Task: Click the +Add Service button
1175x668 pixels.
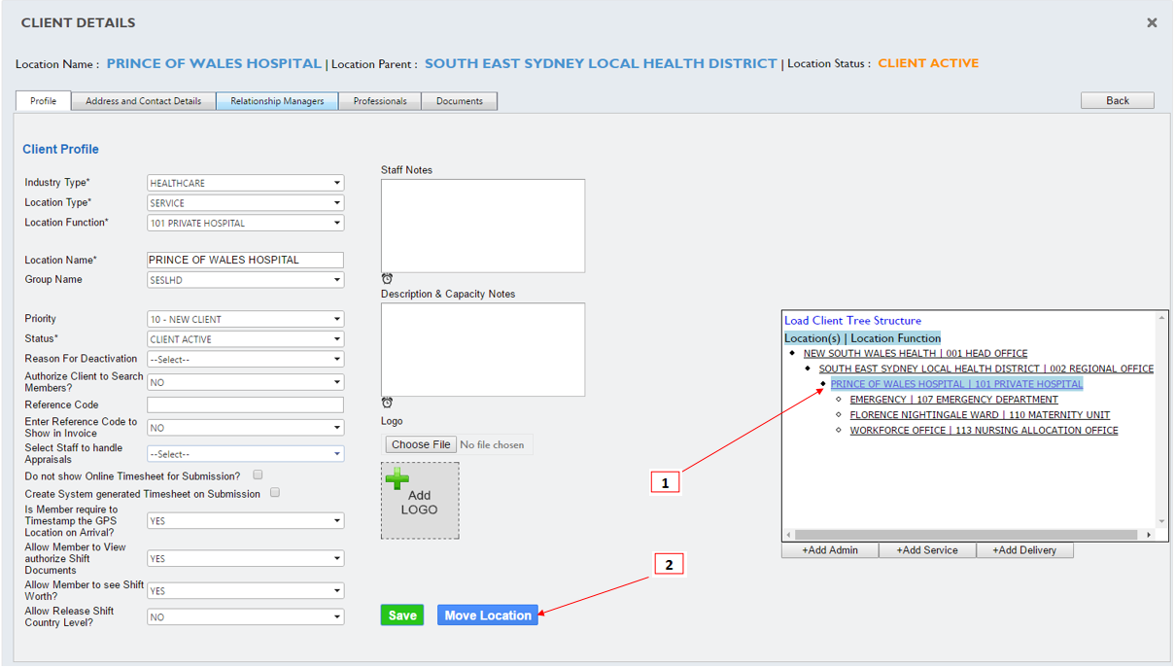Action: pos(927,550)
